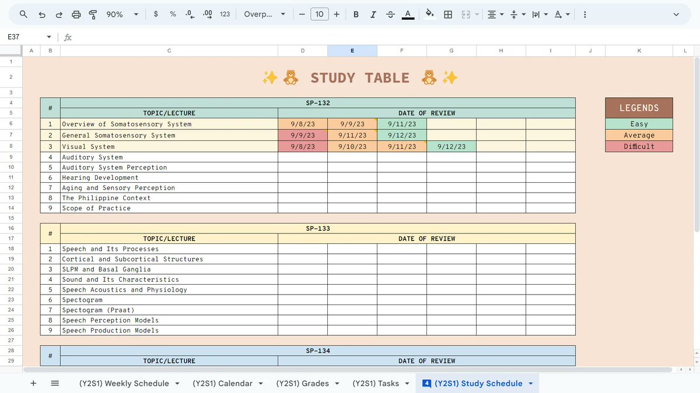Edit the font size field showing 10

(x=319, y=14)
